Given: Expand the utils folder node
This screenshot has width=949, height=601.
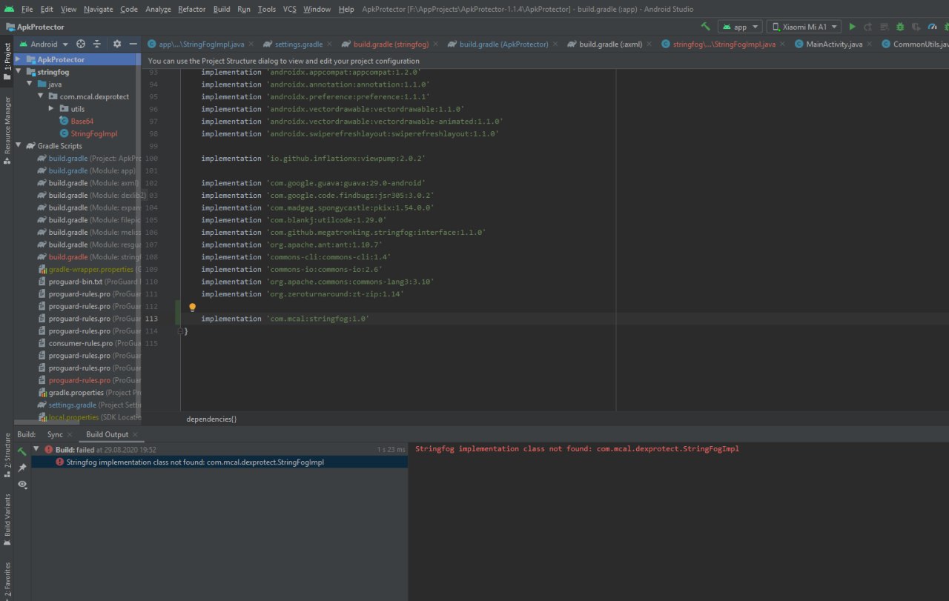Looking at the screenshot, I should 53,109.
